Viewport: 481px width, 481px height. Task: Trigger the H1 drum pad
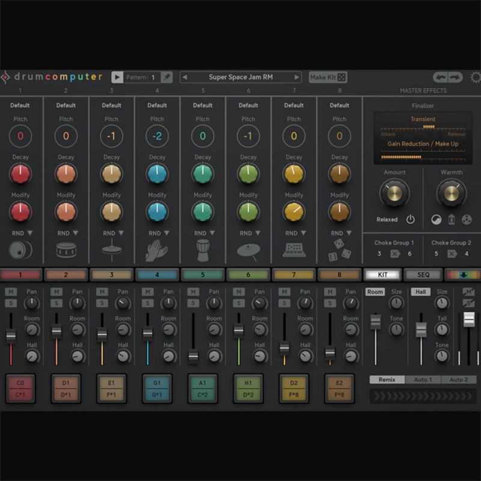coord(248,388)
